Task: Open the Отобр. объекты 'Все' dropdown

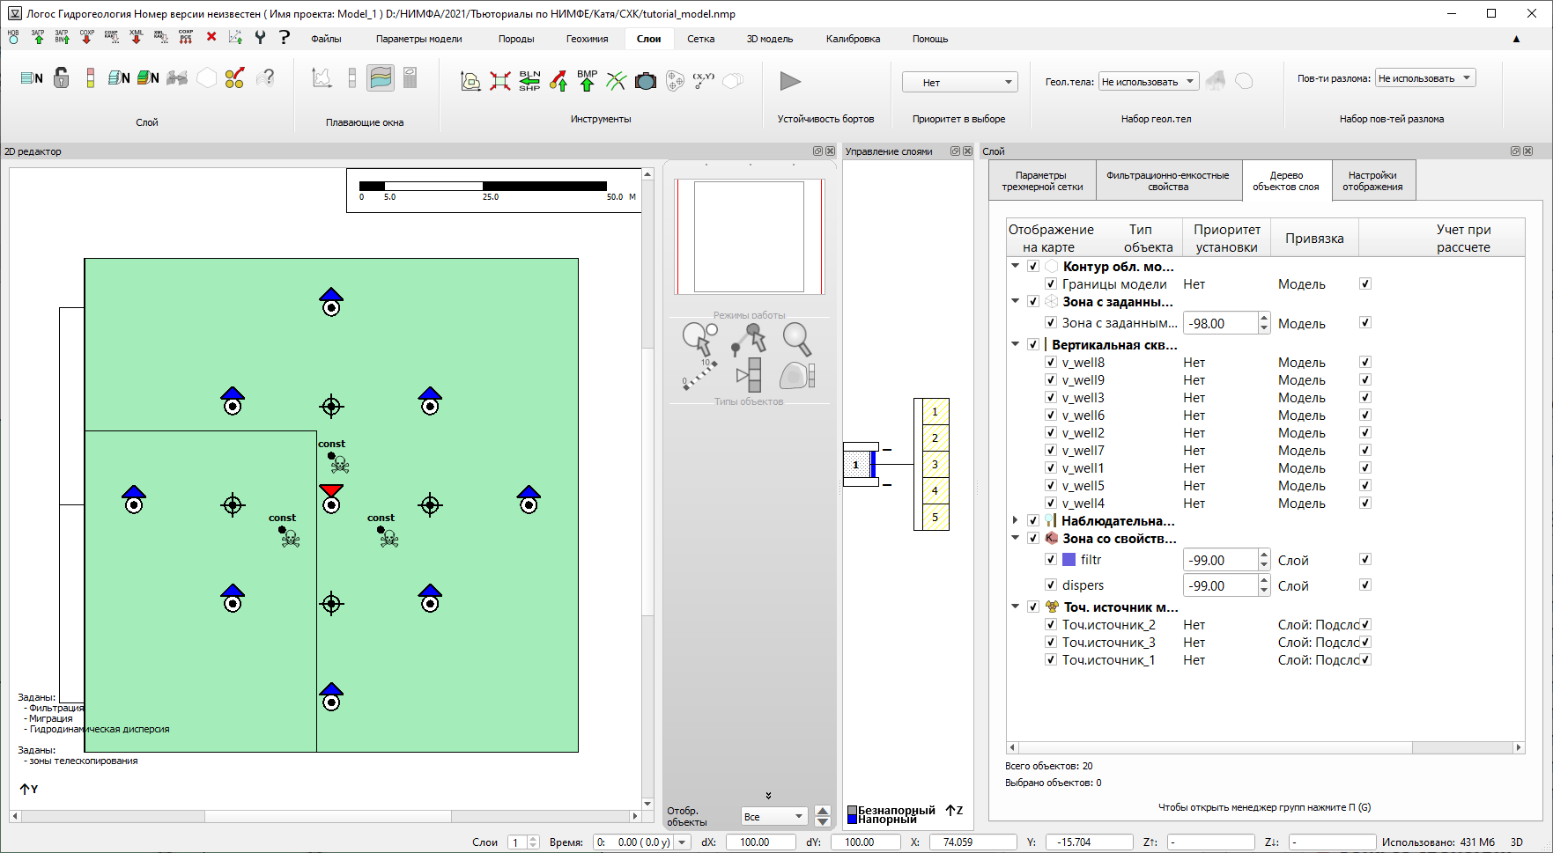Action: point(773,816)
